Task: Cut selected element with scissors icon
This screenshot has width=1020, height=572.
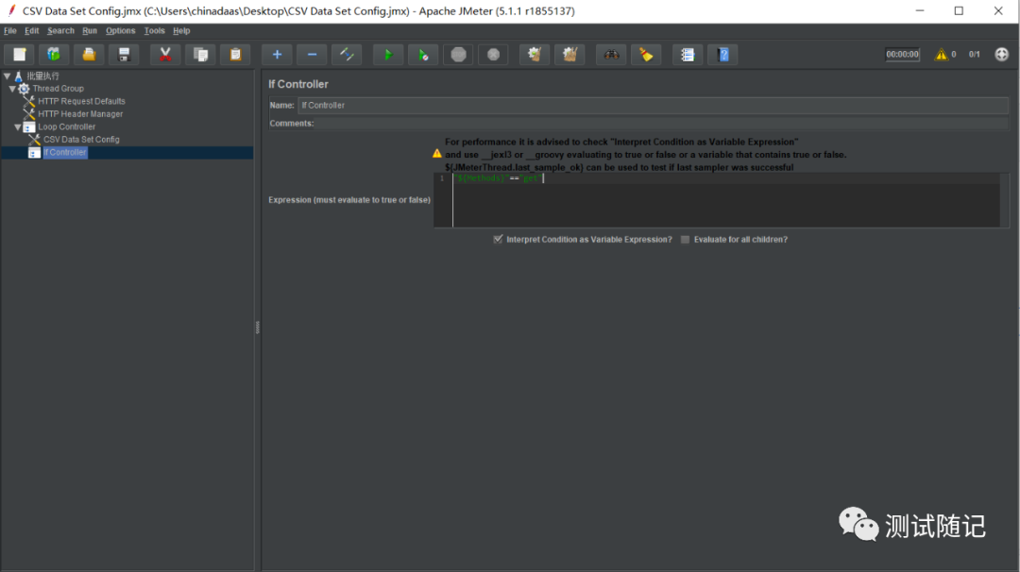Action: pyautogui.click(x=165, y=55)
